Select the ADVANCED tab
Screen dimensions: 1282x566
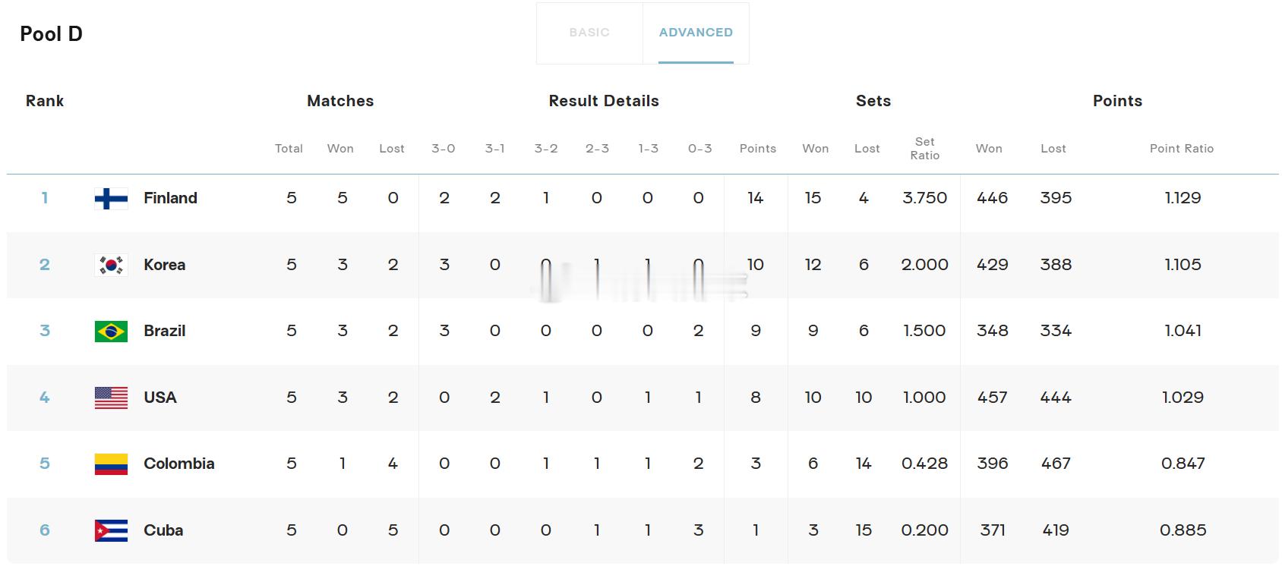click(696, 33)
